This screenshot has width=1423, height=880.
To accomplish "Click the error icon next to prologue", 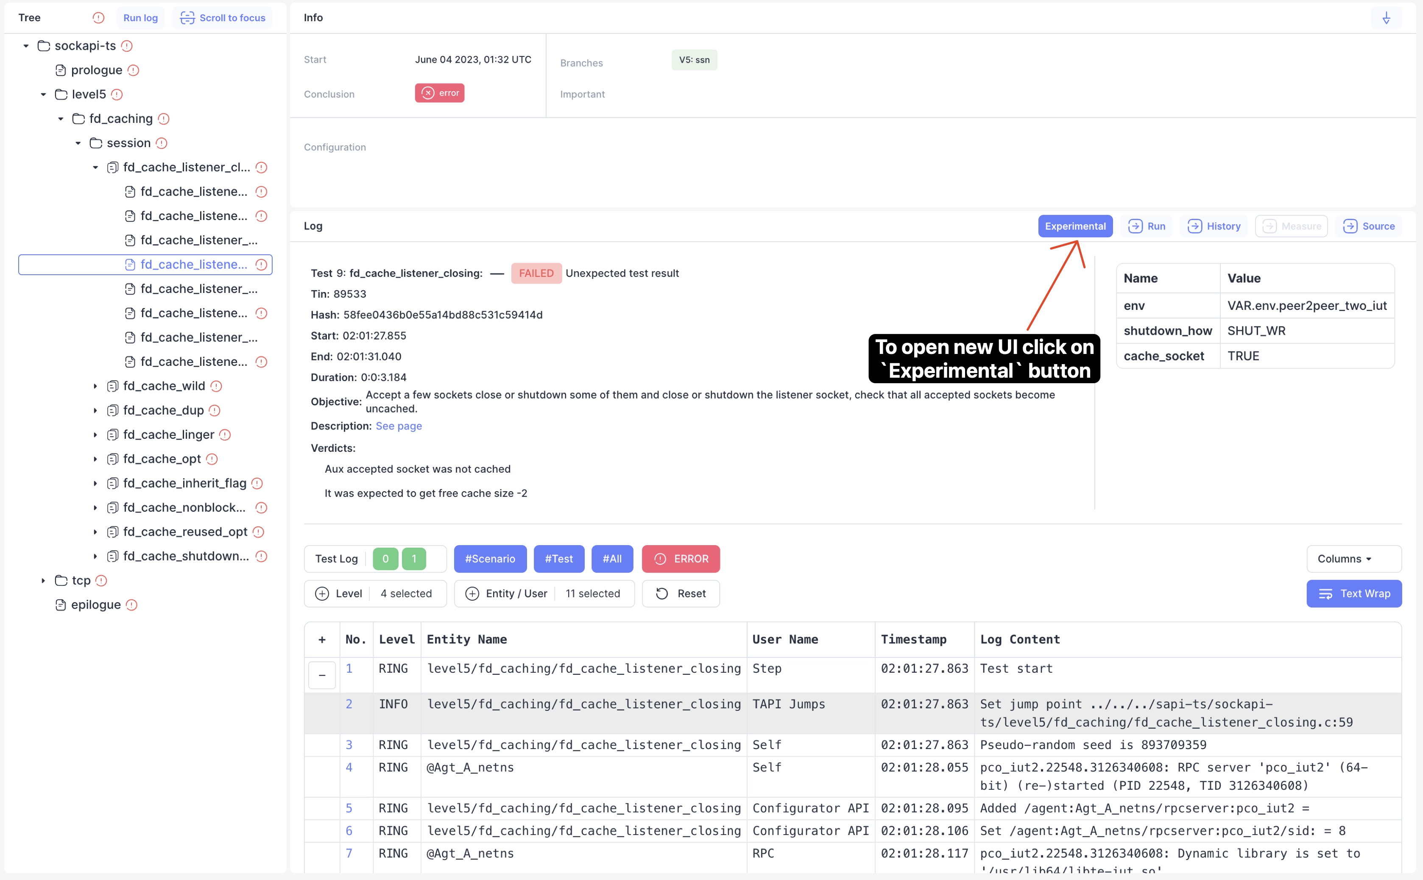I will pos(133,70).
